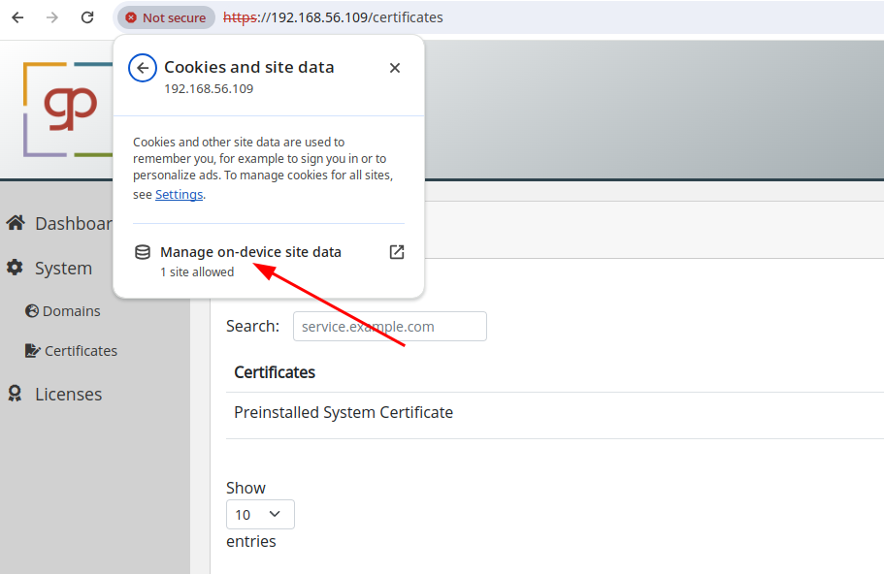Click the database icon beside Manage on-device site data
884x574 pixels.
coord(143,251)
